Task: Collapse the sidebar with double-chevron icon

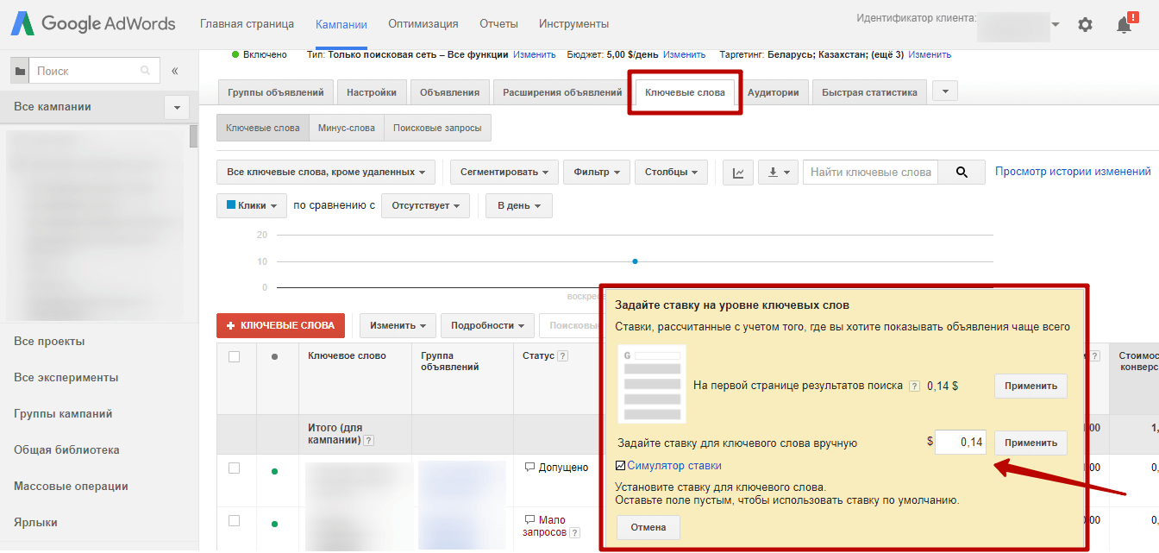Action: click(x=175, y=71)
